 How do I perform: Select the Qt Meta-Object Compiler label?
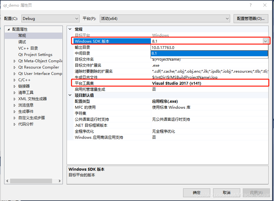tap(40, 61)
